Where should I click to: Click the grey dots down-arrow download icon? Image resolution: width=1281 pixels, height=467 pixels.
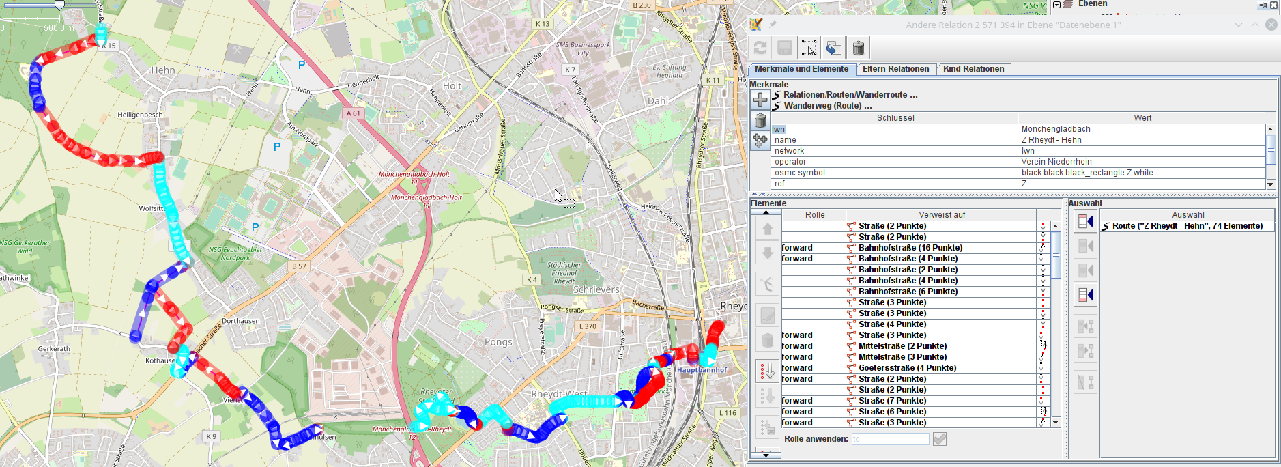[x=768, y=396]
